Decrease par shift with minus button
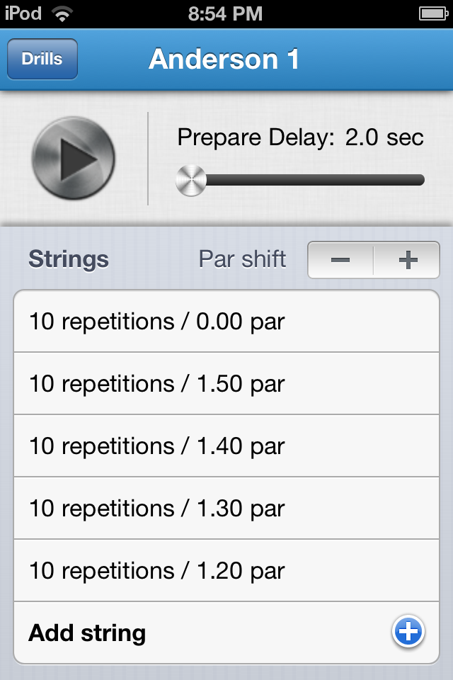This screenshot has width=453, height=680. 340,260
